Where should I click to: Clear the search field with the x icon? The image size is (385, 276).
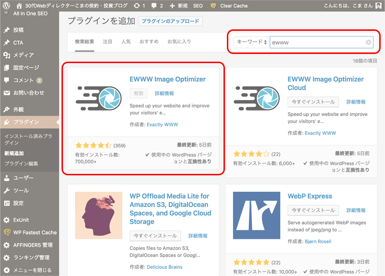click(x=368, y=42)
